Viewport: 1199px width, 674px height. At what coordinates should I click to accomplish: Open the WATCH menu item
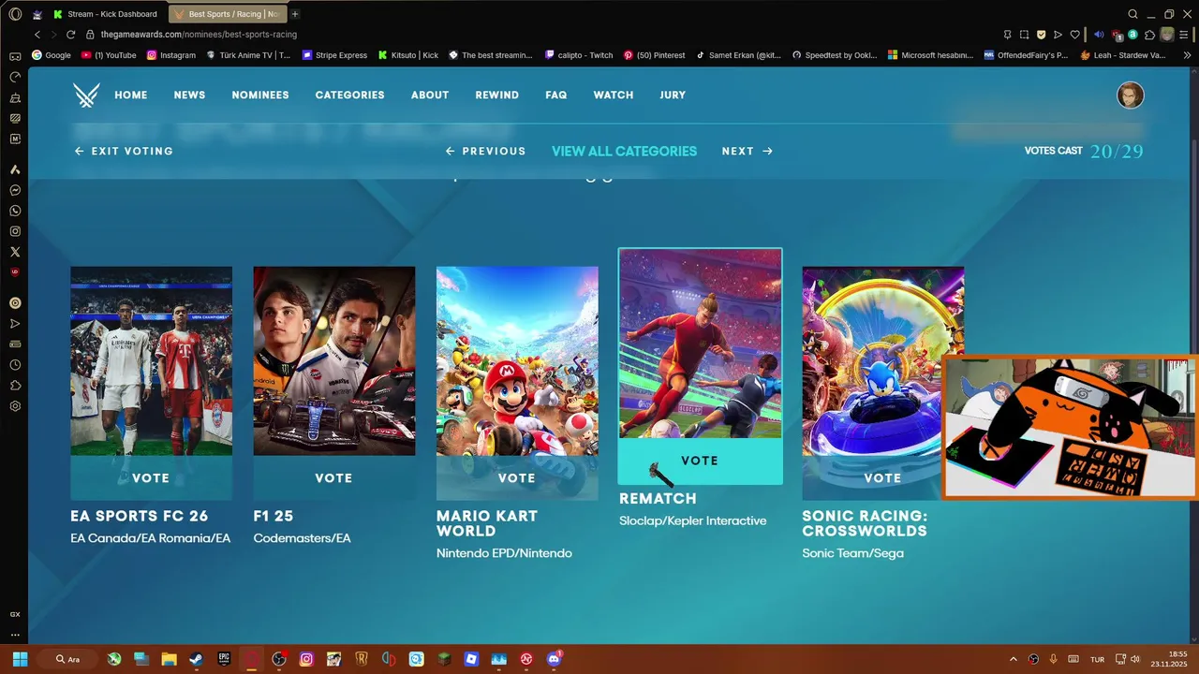614,95
